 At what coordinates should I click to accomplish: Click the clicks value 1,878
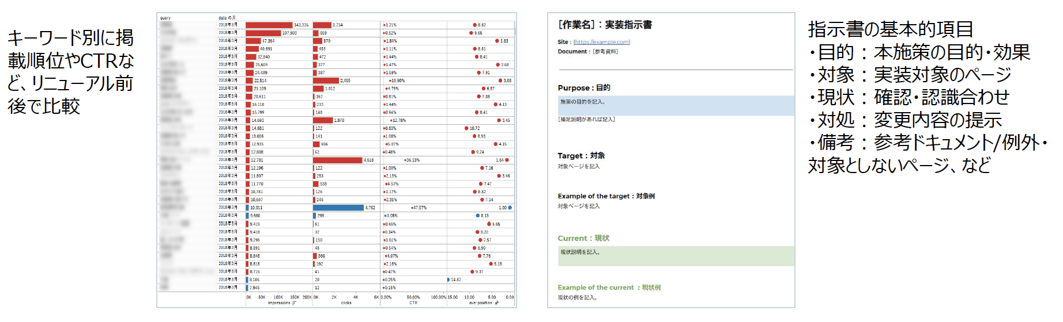click(x=340, y=121)
